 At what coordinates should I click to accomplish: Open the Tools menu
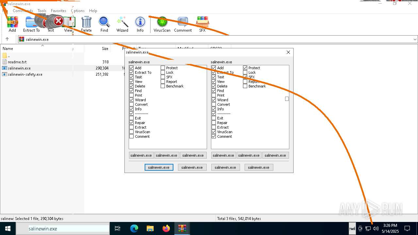pos(42,11)
